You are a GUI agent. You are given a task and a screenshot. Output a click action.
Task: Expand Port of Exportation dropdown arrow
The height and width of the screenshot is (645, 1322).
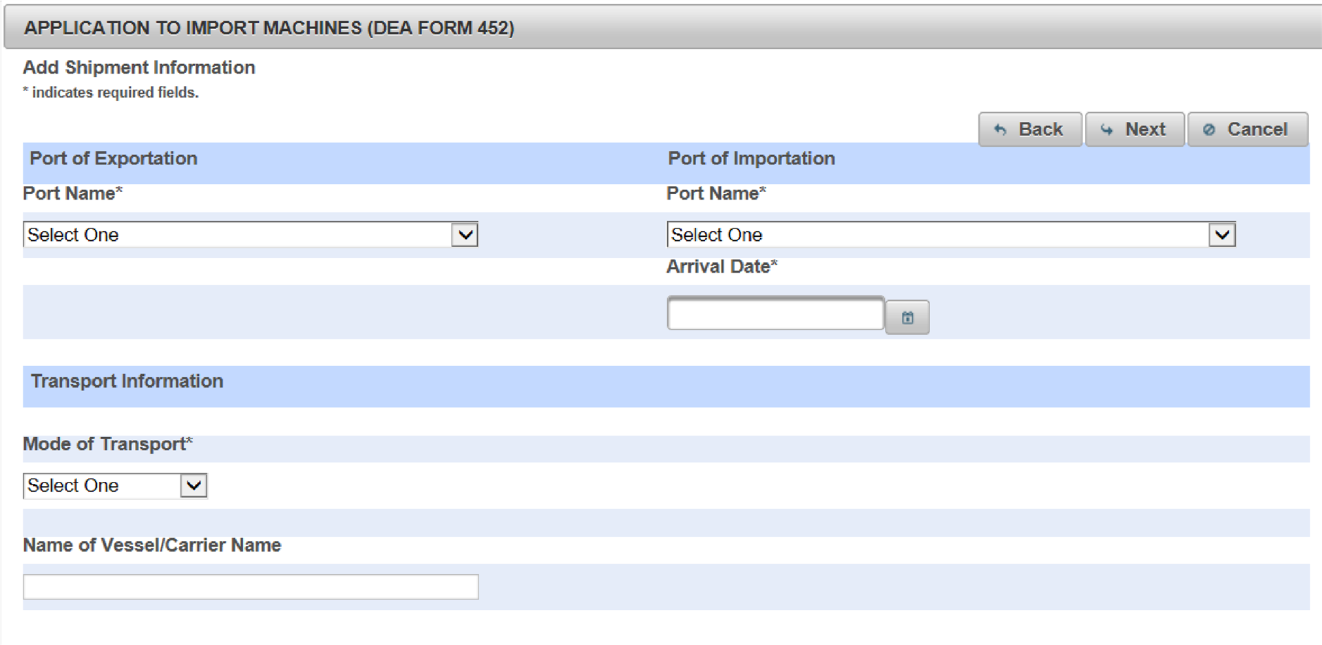465,235
